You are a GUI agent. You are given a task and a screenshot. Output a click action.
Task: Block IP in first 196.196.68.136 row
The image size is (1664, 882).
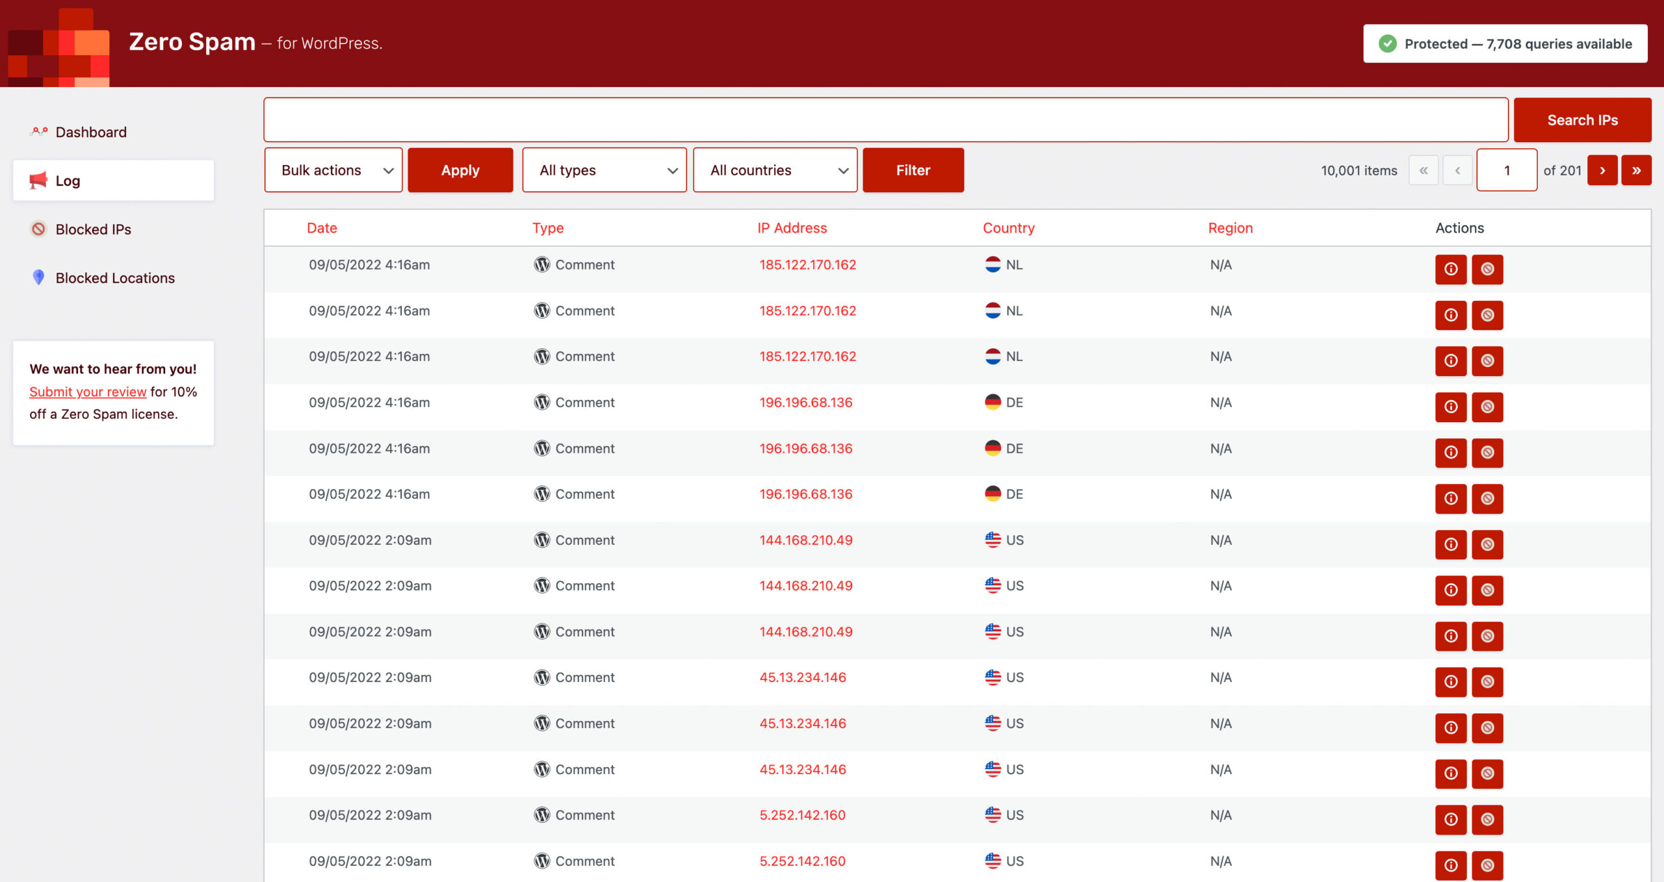click(1487, 407)
